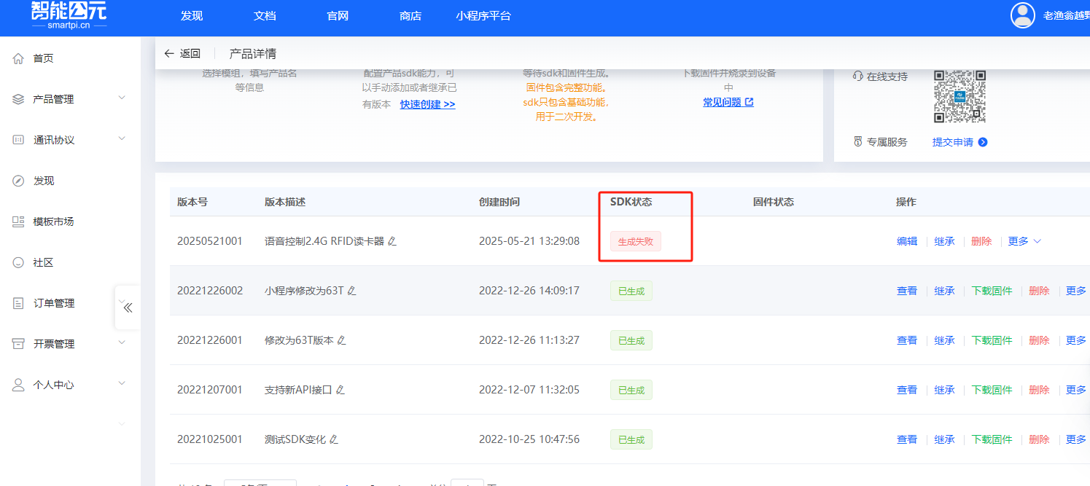Click 下载固件 for version 20221226002
Screen dimensions: 1090x486
coord(992,290)
